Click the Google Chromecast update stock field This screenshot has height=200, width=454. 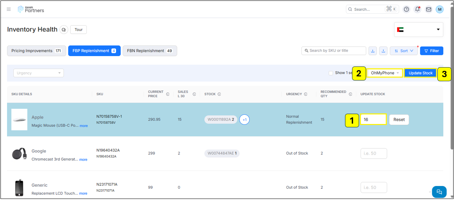(373, 154)
